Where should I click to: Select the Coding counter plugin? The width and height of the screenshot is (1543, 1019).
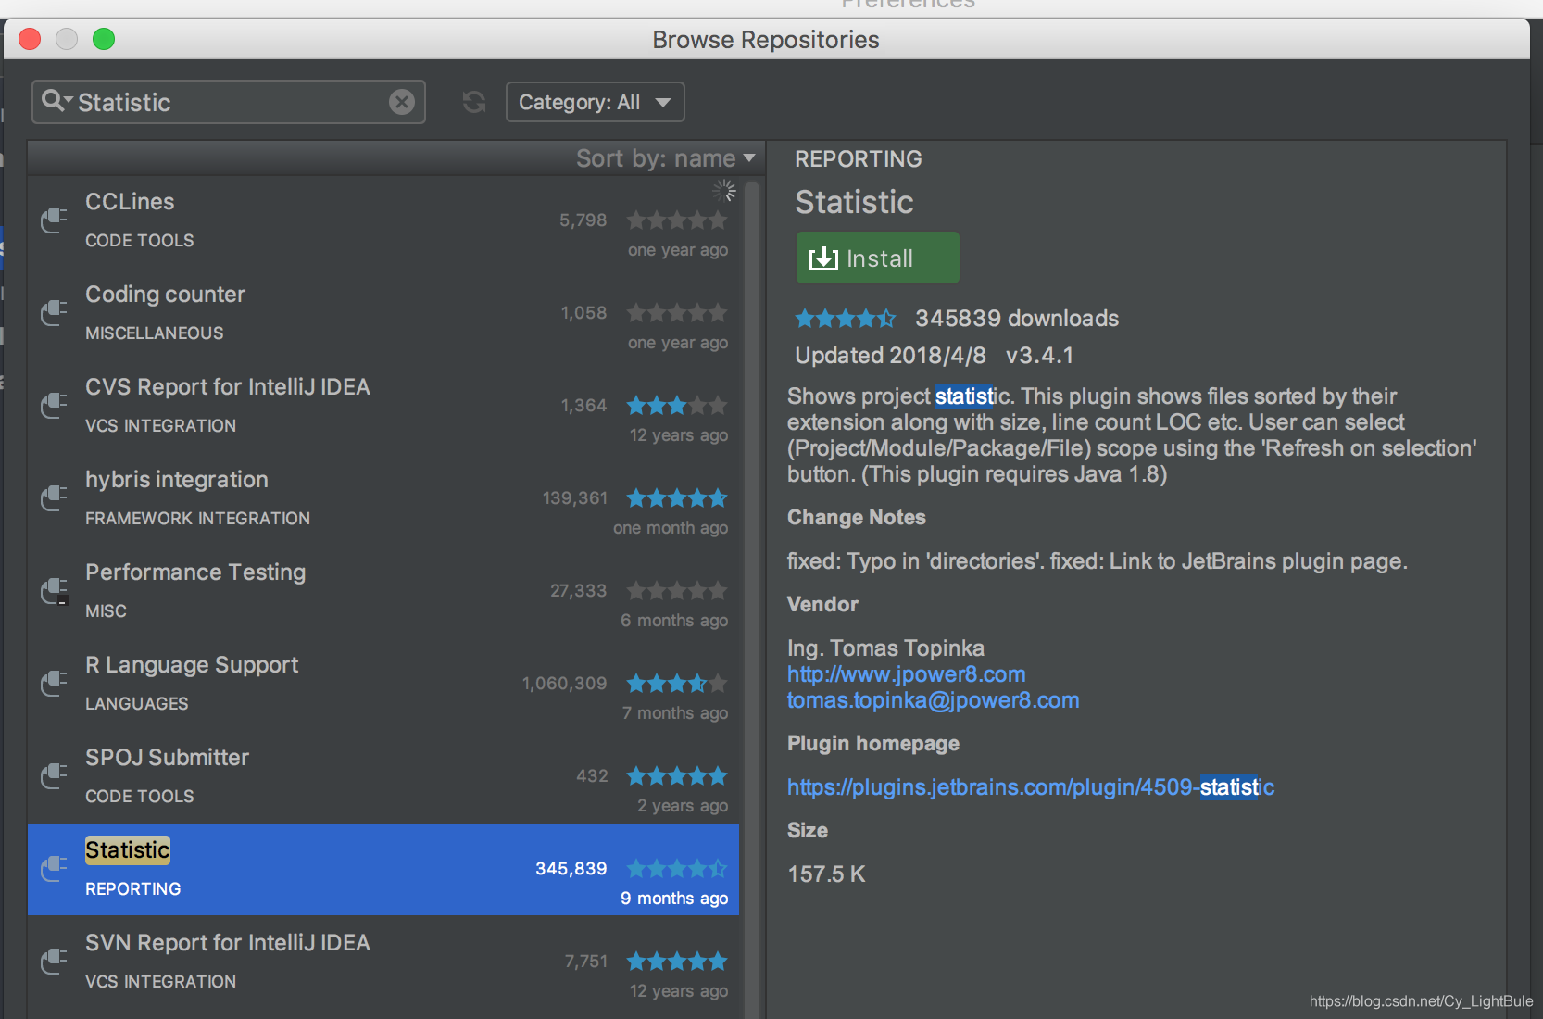coord(383,313)
